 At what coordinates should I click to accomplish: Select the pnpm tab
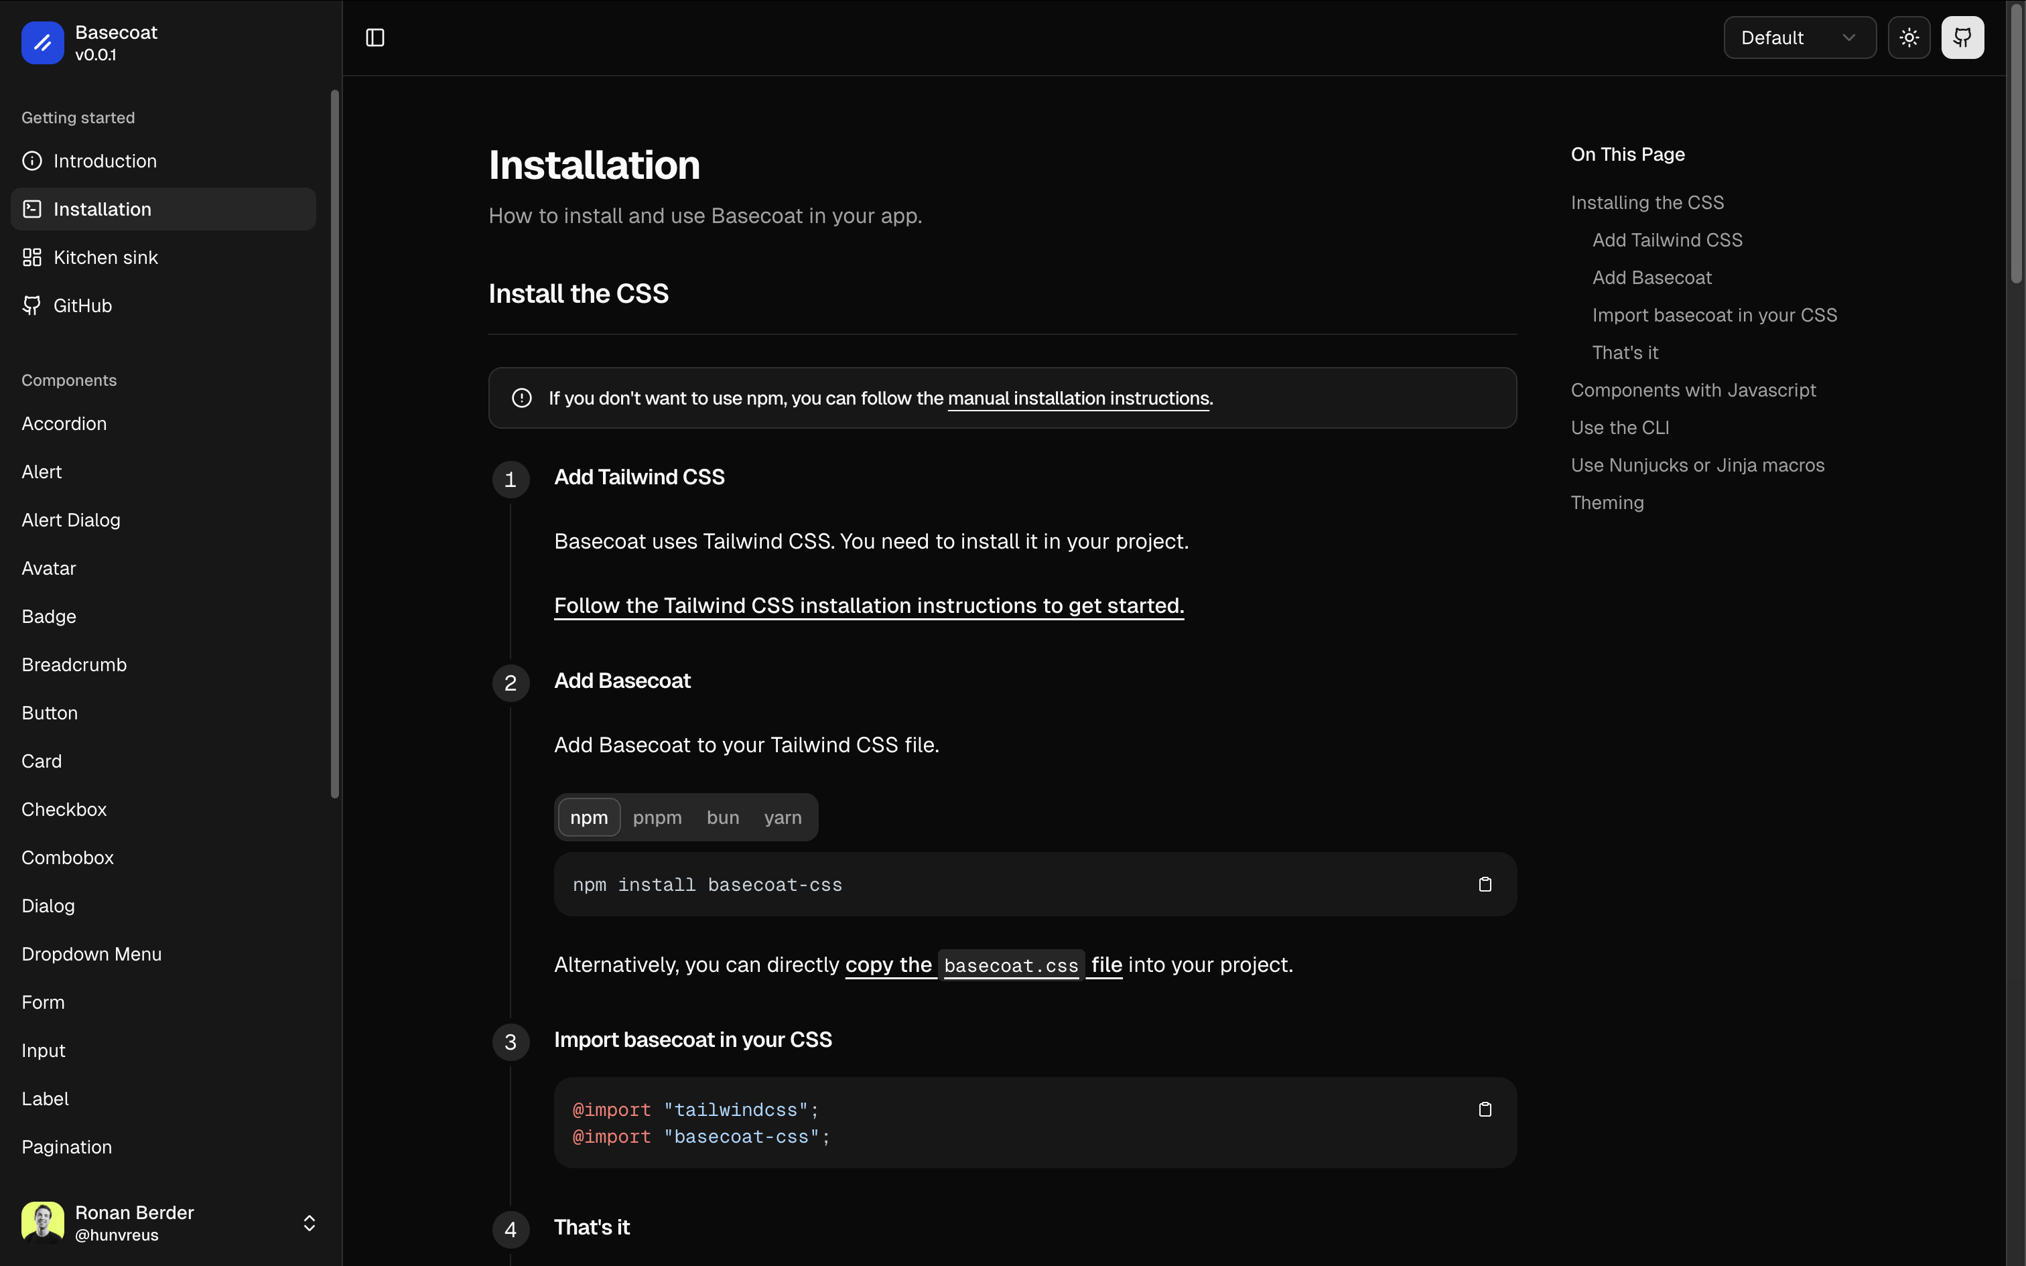657,817
